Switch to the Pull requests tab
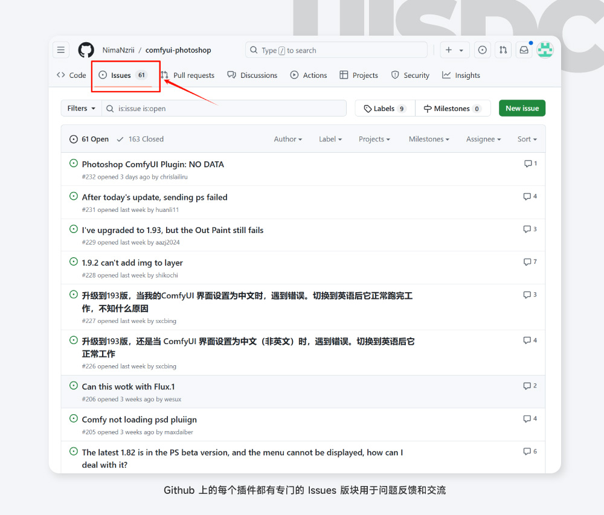This screenshot has width=604, height=515. point(188,75)
